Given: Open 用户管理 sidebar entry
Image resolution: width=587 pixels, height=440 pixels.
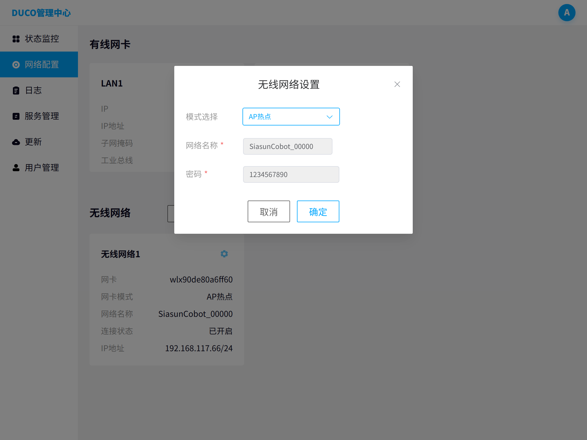Looking at the screenshot, I should (42, 168).
